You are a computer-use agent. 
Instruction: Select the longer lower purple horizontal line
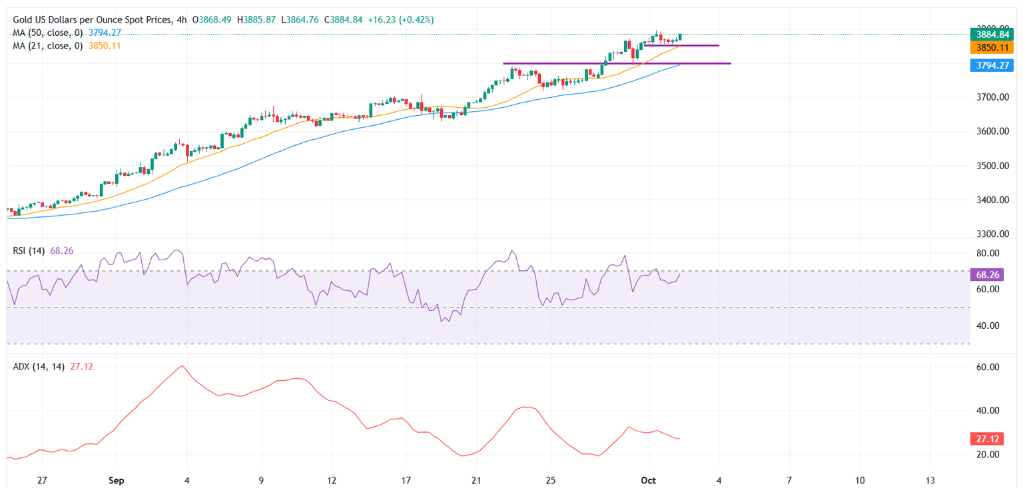click(x=617, y=63)
